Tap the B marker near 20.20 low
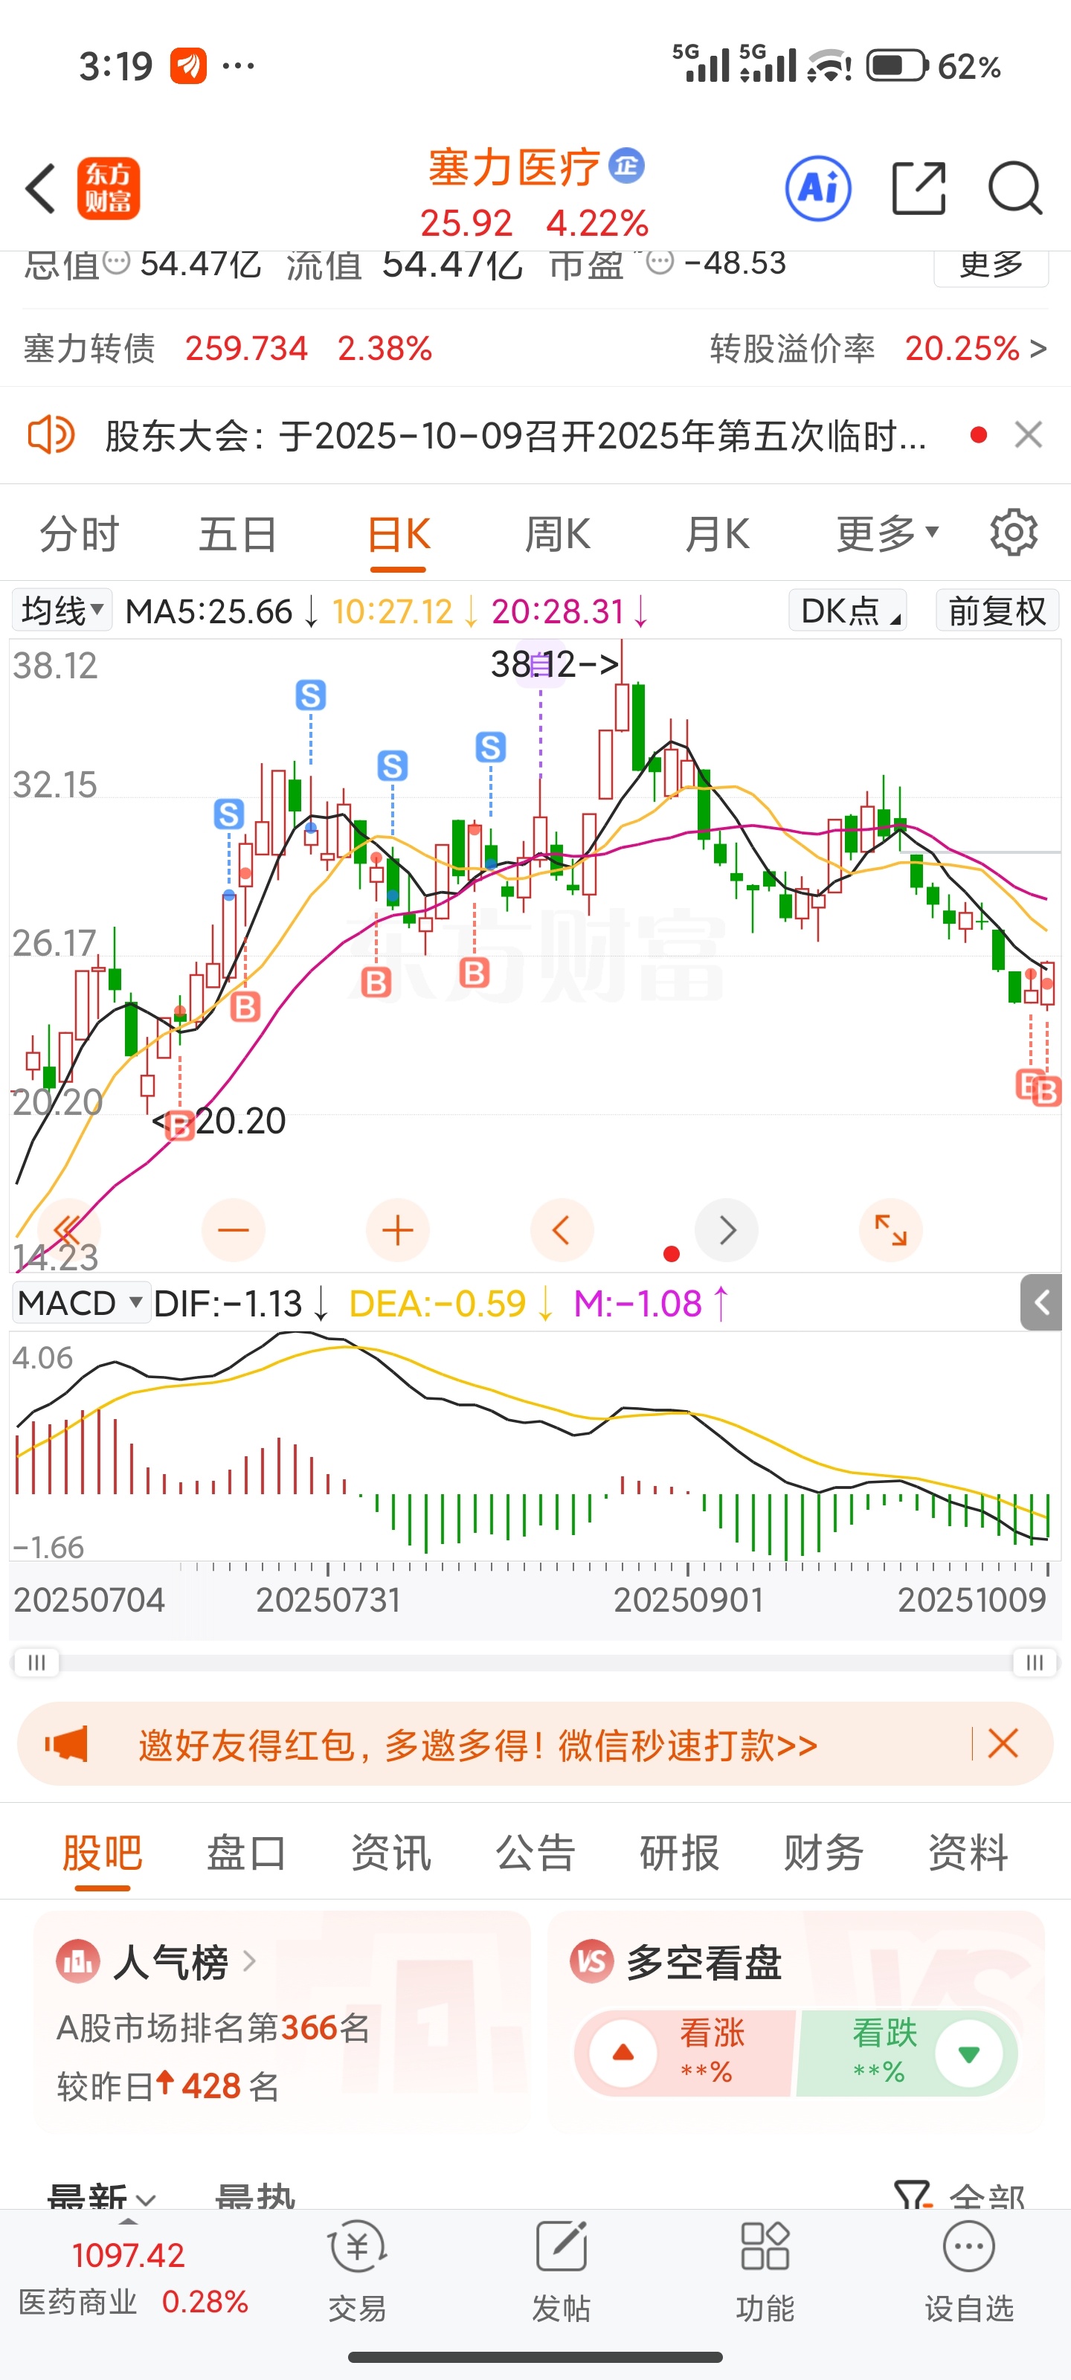 coord(179,1125)
